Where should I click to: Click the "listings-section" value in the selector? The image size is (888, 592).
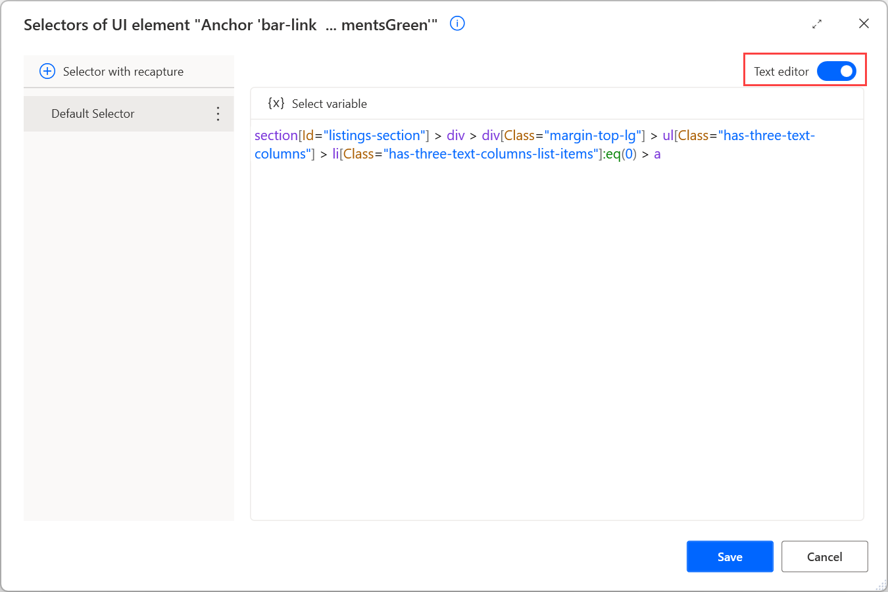point(374,136)
